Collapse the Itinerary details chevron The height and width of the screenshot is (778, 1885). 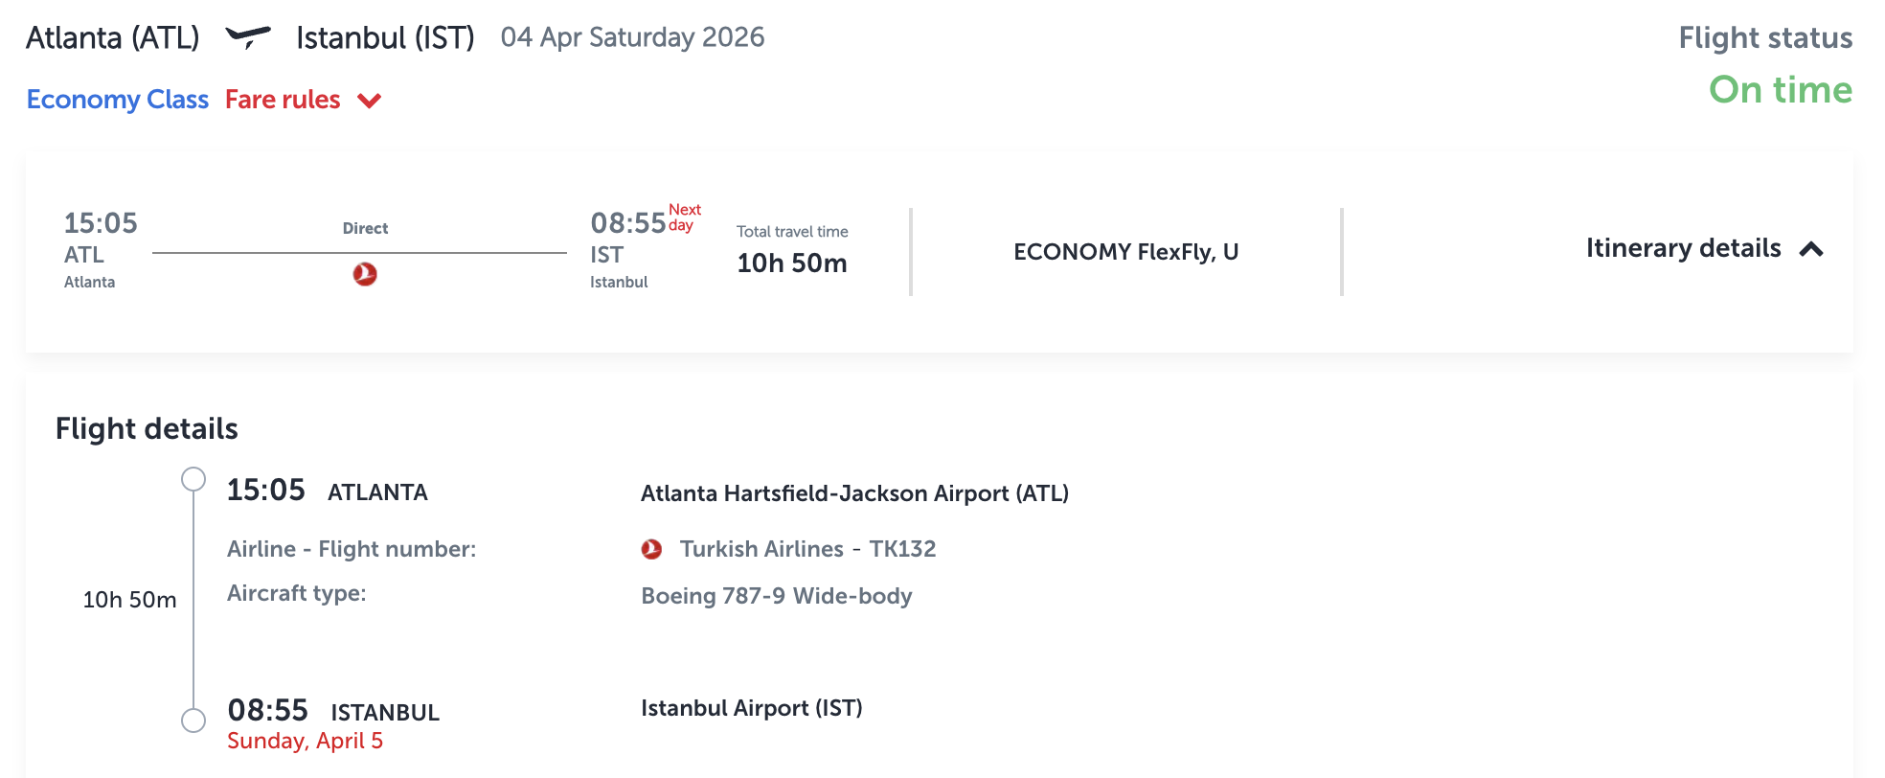pos(1811,249)
